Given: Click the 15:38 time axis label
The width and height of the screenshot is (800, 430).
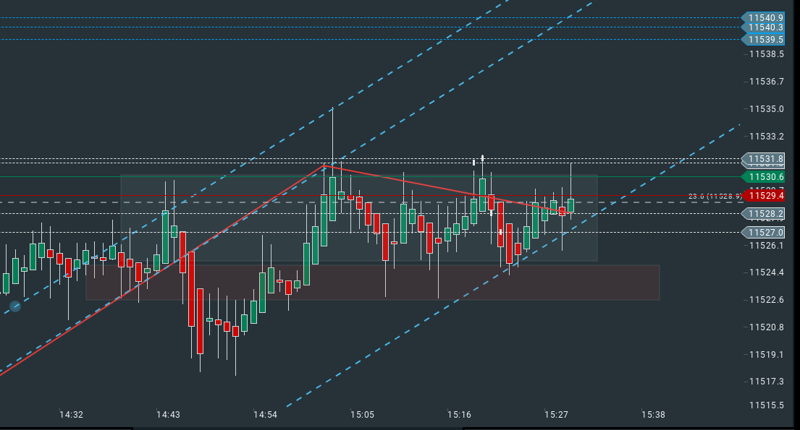Looking at the screenshot, I should 653,415.
